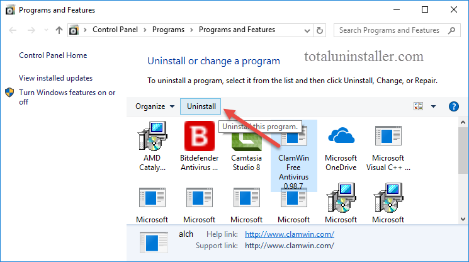Open the help question mark icon
Image resolution: width=469 pixels, height=262 pixels.
pyautogui.click(x=454, y=106)
